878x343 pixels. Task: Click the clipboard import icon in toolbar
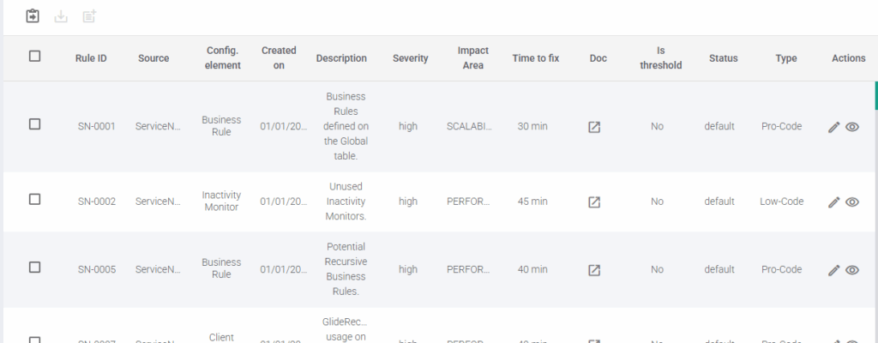click(x=33, y=16)
